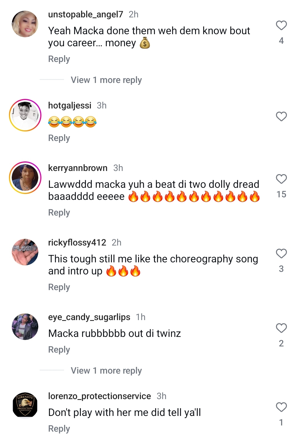This screenshot has height=442, width=302.
Task: Open kerryannbrown's story ring avatar
Action: 25,177
